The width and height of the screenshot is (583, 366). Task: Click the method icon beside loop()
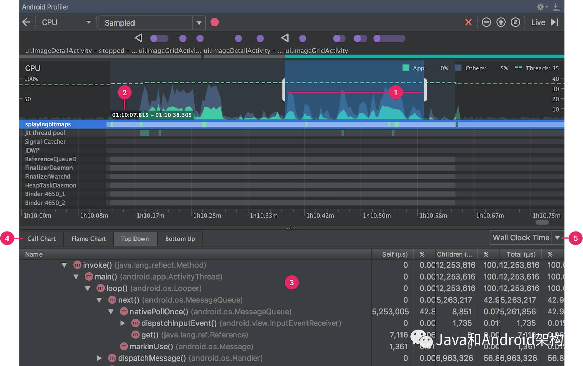click(x=101, y=288)
